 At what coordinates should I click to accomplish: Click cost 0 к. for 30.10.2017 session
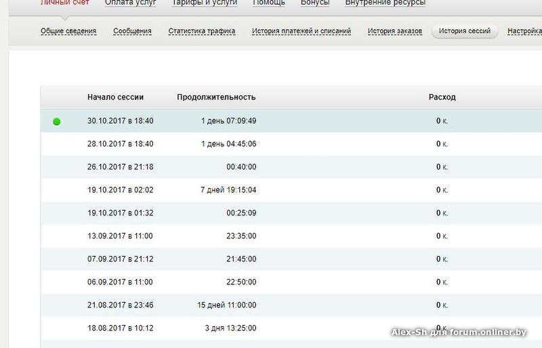(x=442, y=121)
